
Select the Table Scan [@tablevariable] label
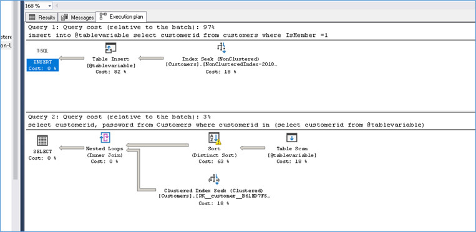tap(292, 152)
